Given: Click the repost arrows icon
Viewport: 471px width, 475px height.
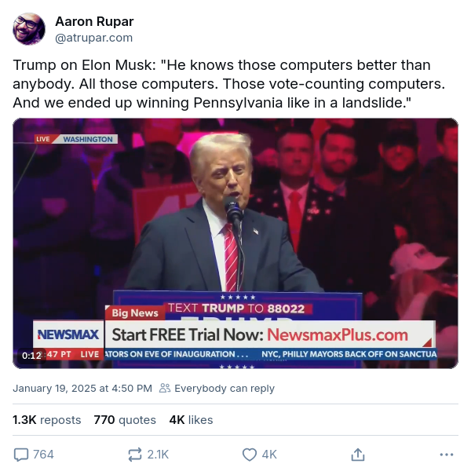Looking at the screenshot, I should [x=135, y=455].
